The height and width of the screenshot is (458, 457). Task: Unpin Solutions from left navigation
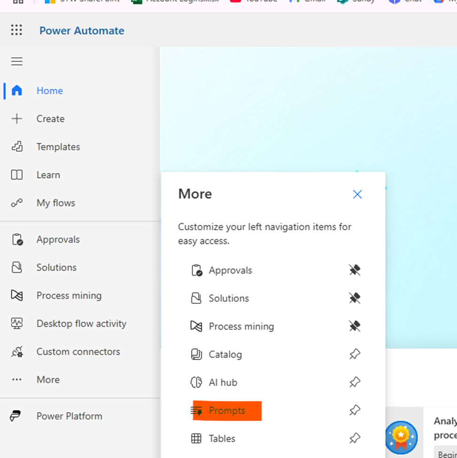coord(355,298)
